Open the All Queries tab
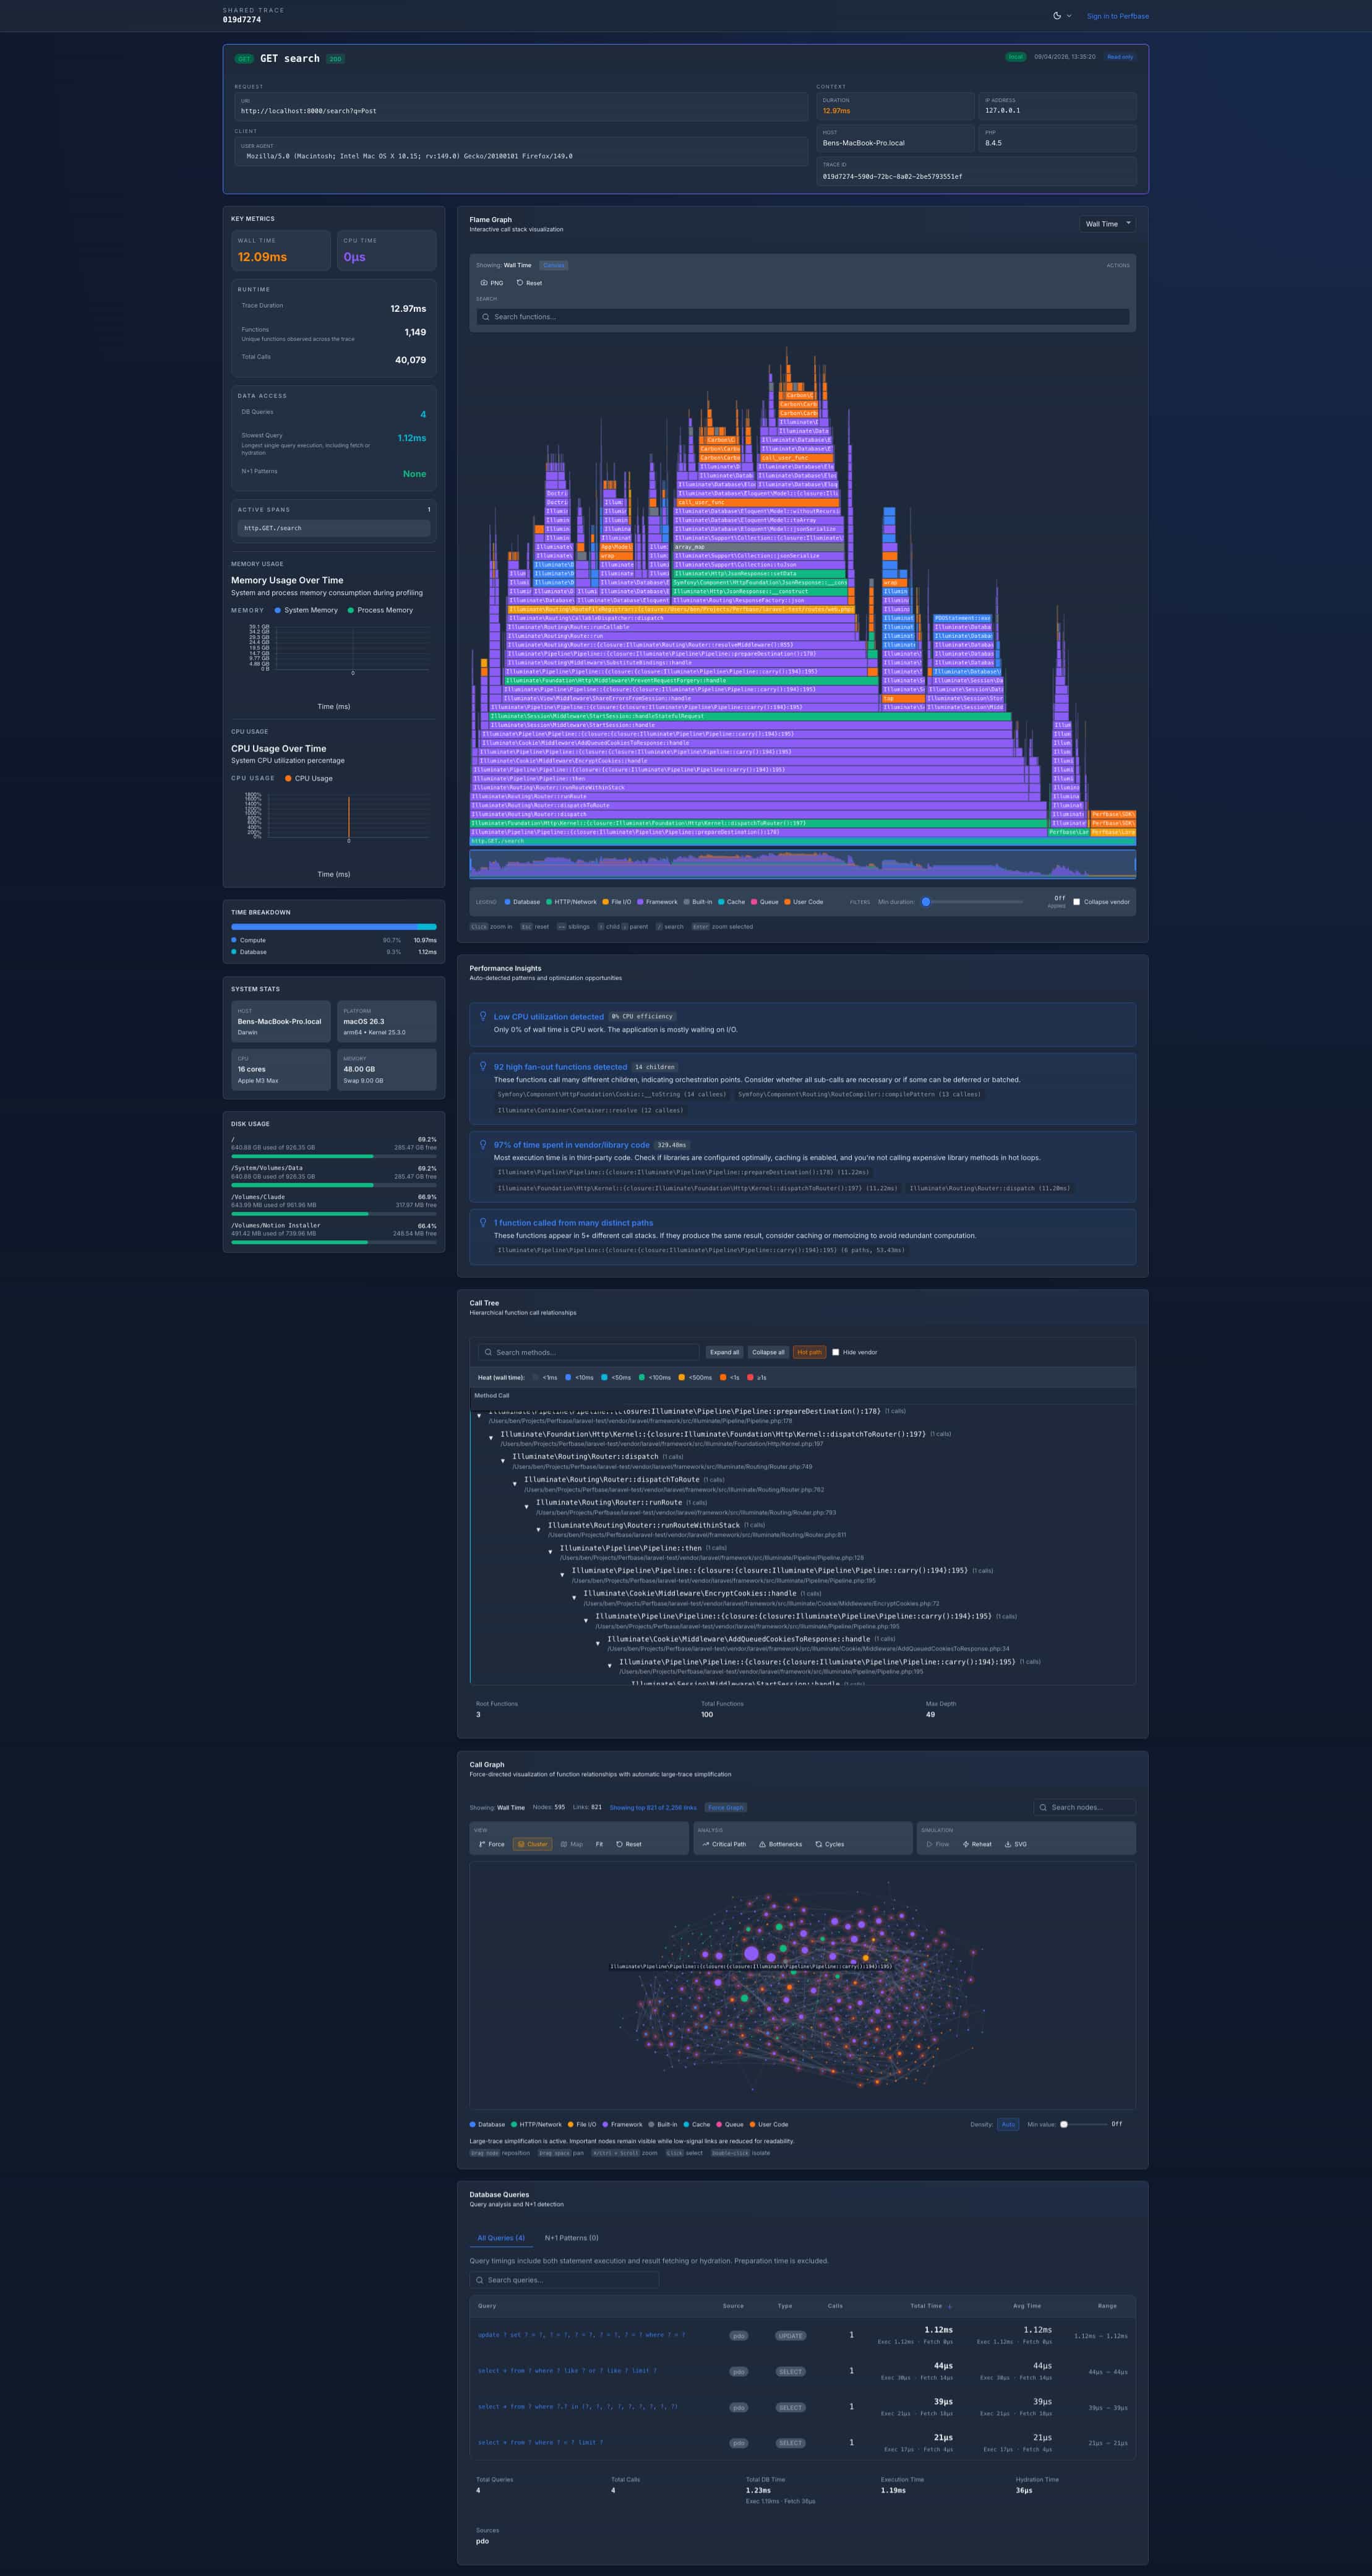Screen dimensions: 1372x2576 coord(501,2238)
